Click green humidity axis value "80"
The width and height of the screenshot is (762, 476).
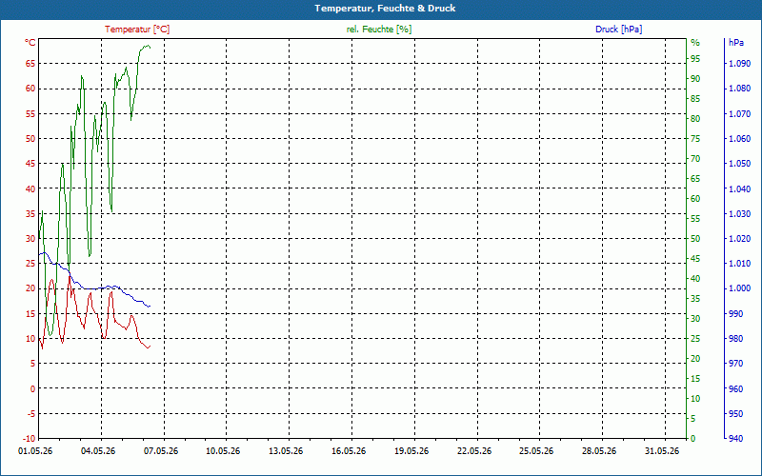(x=695, y=119)
